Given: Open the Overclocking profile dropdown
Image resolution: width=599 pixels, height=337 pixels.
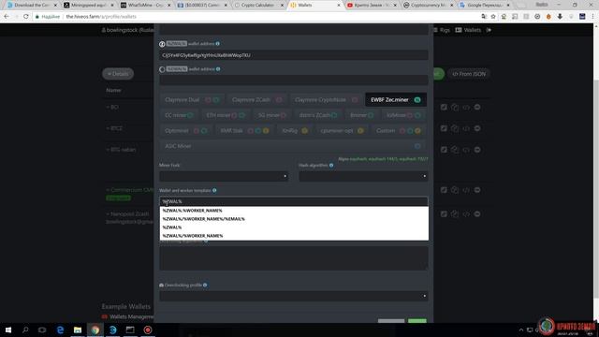Looking at the screenshot, I should 294,296.
